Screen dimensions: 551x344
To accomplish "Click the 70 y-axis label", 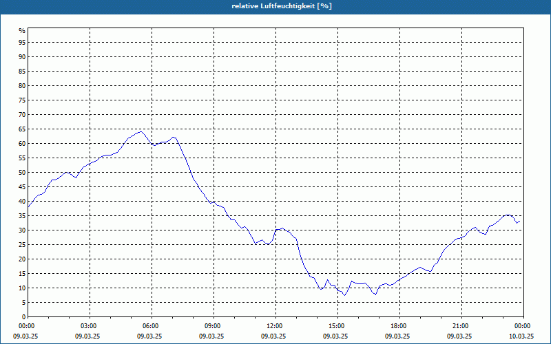I will tap(22, 115).
